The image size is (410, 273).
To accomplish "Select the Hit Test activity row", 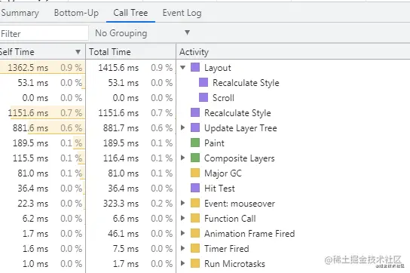I will click(x=205, y=189).
